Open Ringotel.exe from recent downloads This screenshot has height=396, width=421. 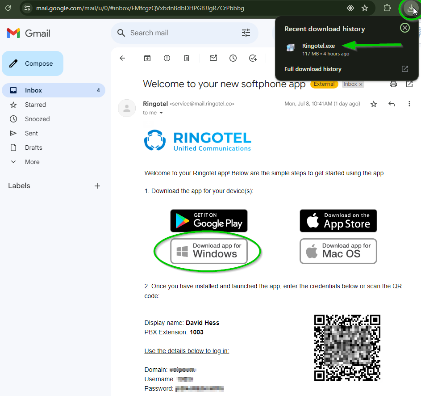point(318,46)
